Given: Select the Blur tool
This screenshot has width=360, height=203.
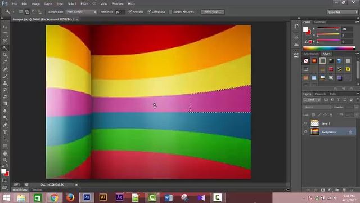Looking at the screenshot, I should [5, 111].
